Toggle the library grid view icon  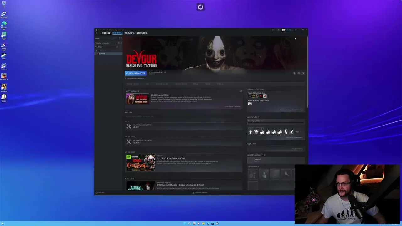click(x=120, y=38)
